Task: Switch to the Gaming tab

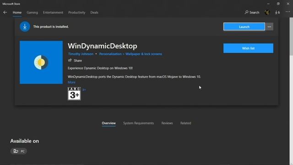Action: coord(32,12)
